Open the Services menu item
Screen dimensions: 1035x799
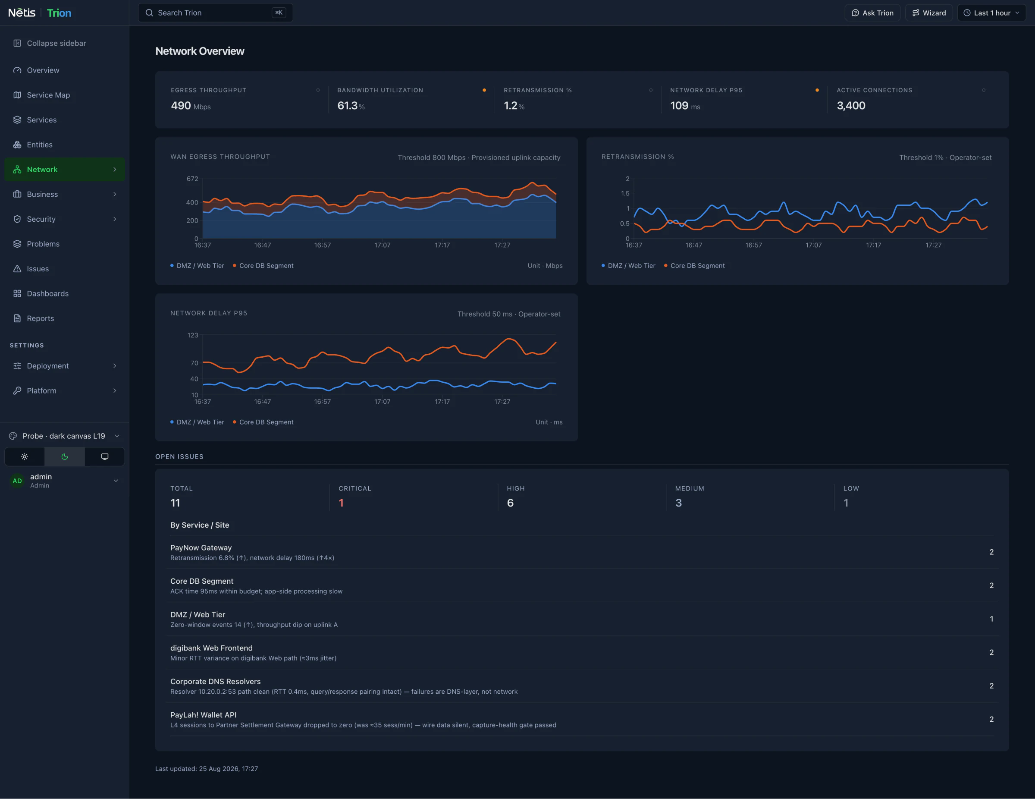pos(64,120)
